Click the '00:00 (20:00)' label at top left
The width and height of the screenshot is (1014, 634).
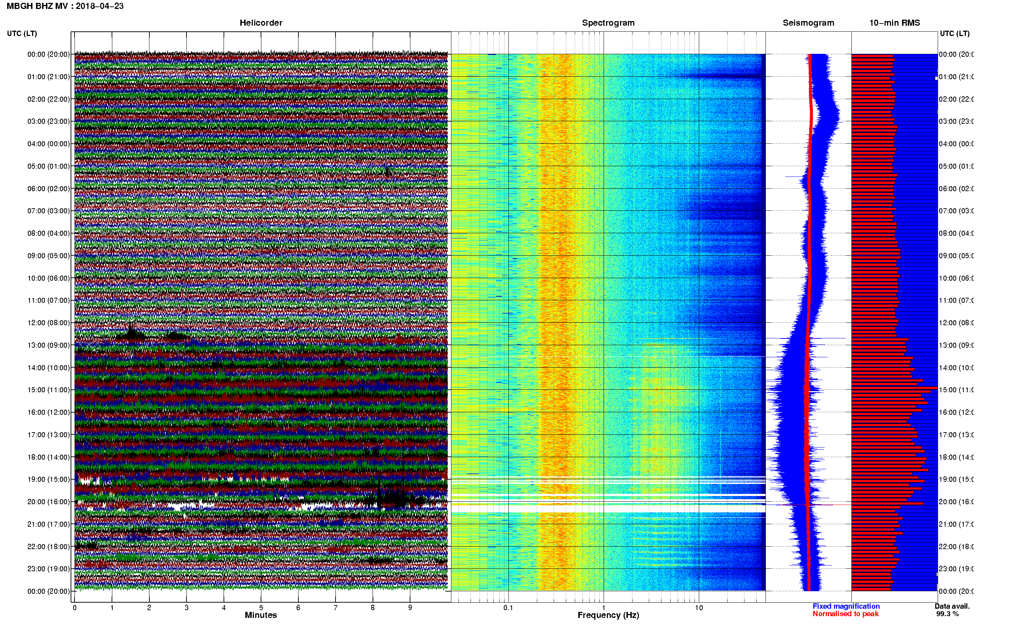48,54
